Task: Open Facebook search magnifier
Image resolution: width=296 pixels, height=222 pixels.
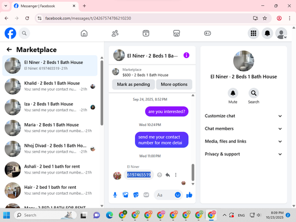Action: [24, 33]
